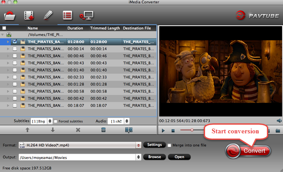Expand the 01:28:00 title row
This screenshot has height=172, width=283.
coord(8,42)
